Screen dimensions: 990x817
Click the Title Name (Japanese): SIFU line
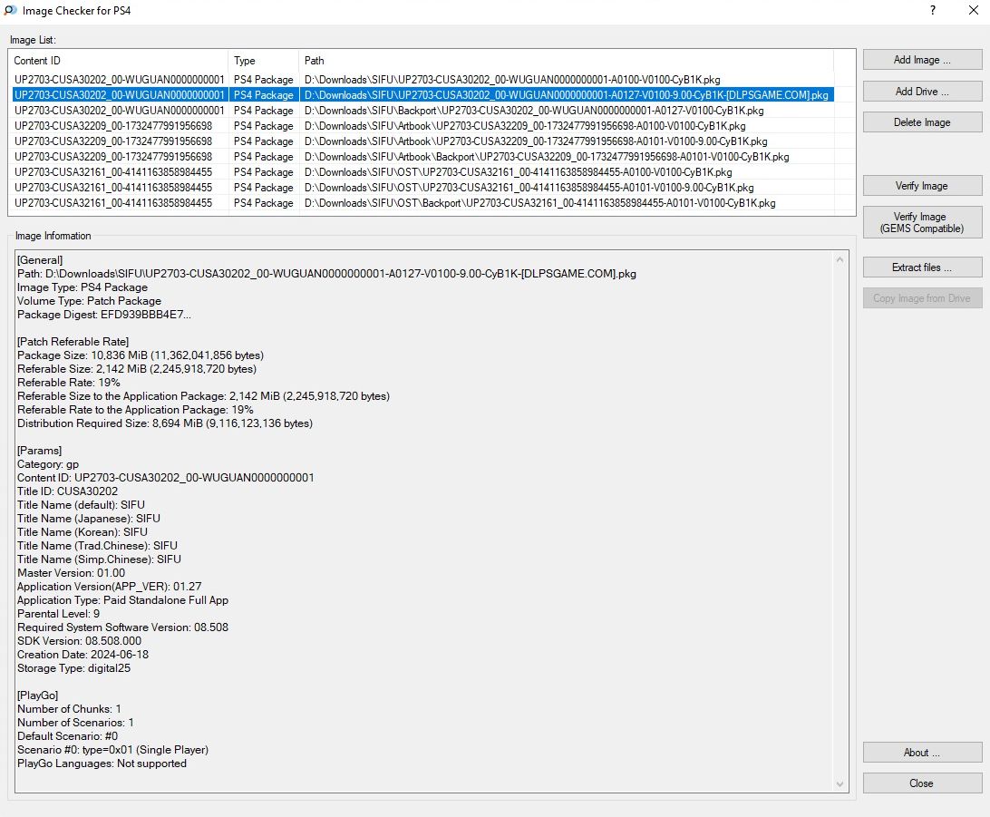point(89,519)
